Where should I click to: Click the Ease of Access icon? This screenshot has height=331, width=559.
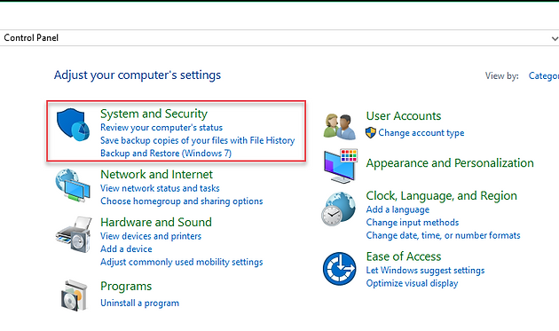click(339, 269)
